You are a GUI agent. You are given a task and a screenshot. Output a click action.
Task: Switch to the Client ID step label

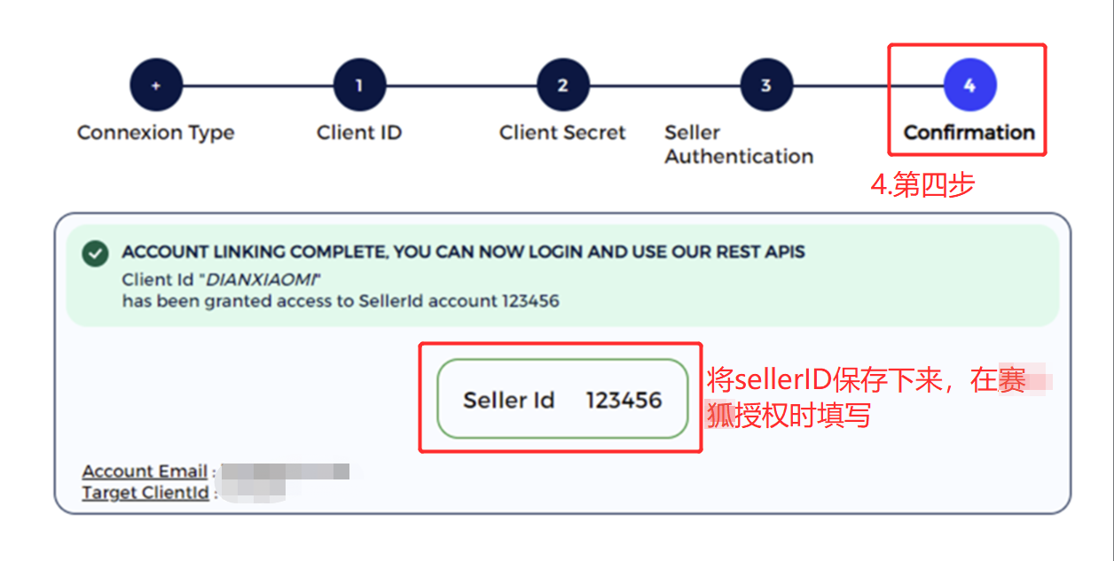click(x=359, y=133)
